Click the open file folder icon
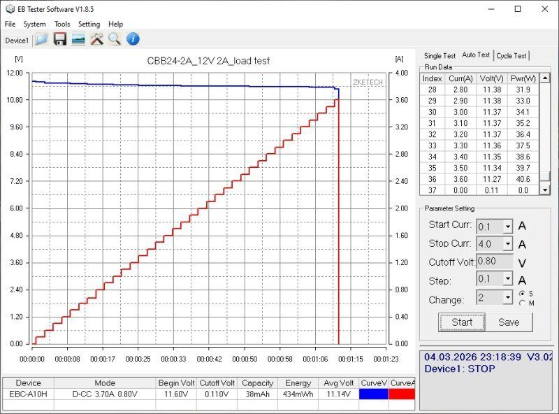 click(x=42, y=39)
